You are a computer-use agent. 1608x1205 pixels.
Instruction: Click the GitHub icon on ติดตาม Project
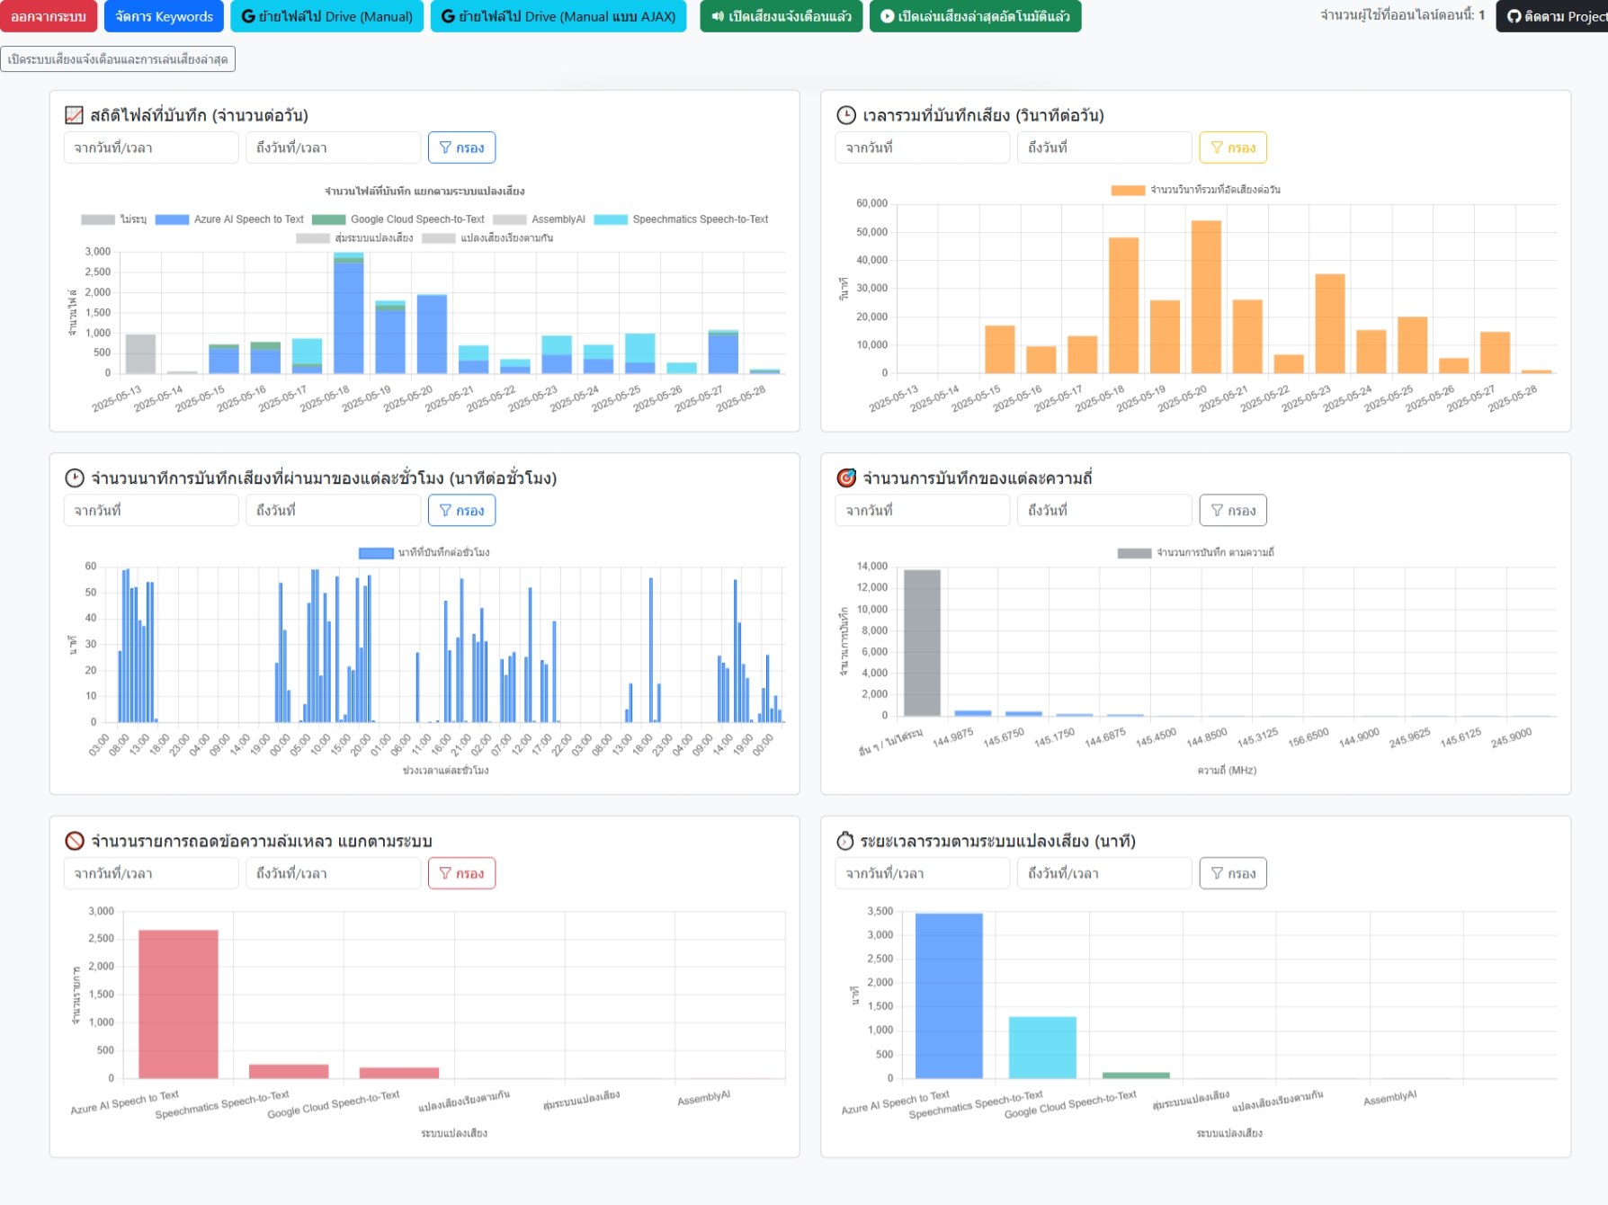(1514, 16)
